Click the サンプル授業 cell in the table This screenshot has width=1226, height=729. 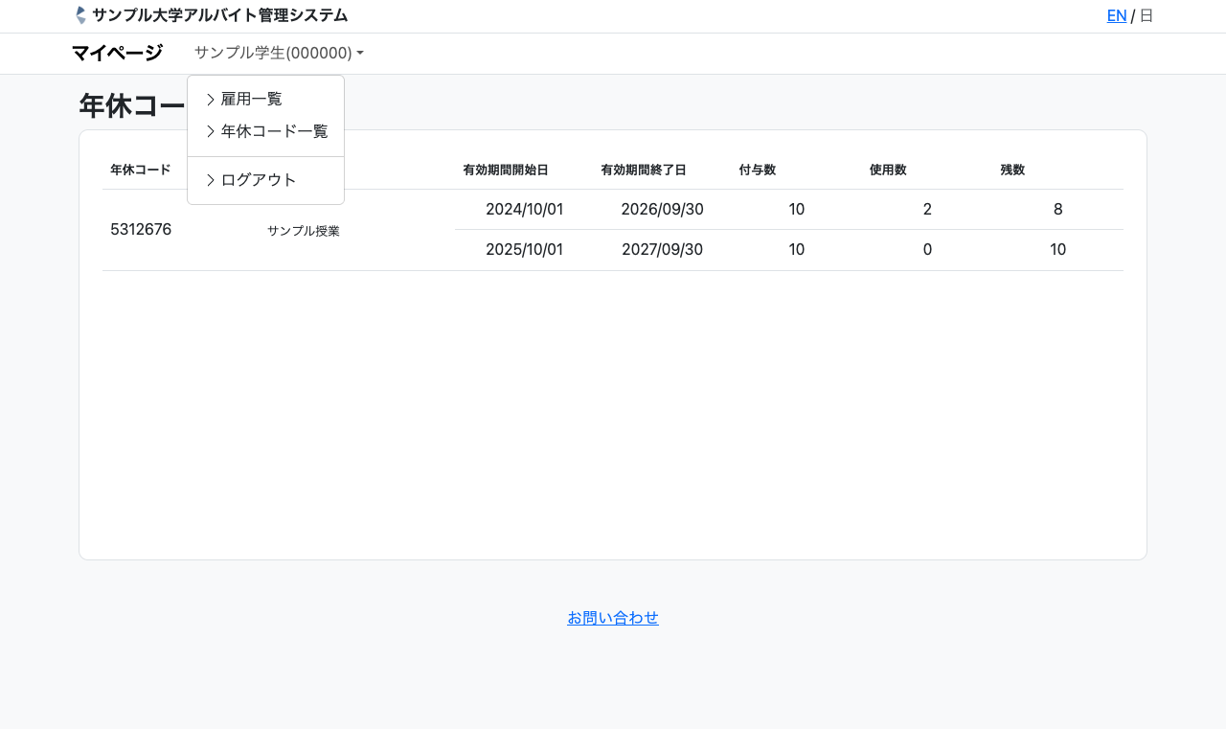[304, 231]
